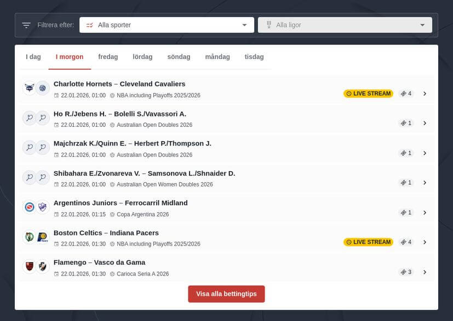Click the filter funnel icon
The width and height of the screenshot is (453, 321).
tap(26, 25)
